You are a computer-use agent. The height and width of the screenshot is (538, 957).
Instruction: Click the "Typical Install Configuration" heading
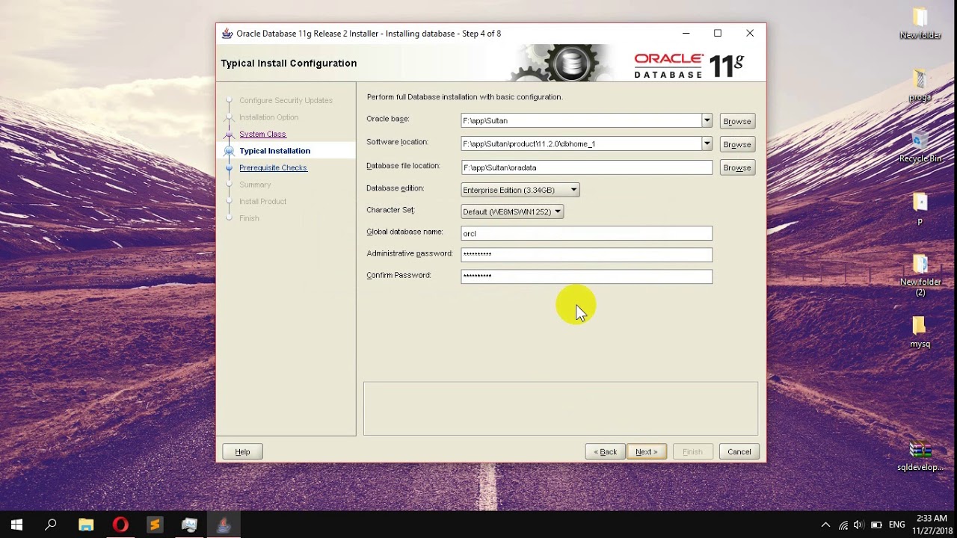click(x=289, y=64)
